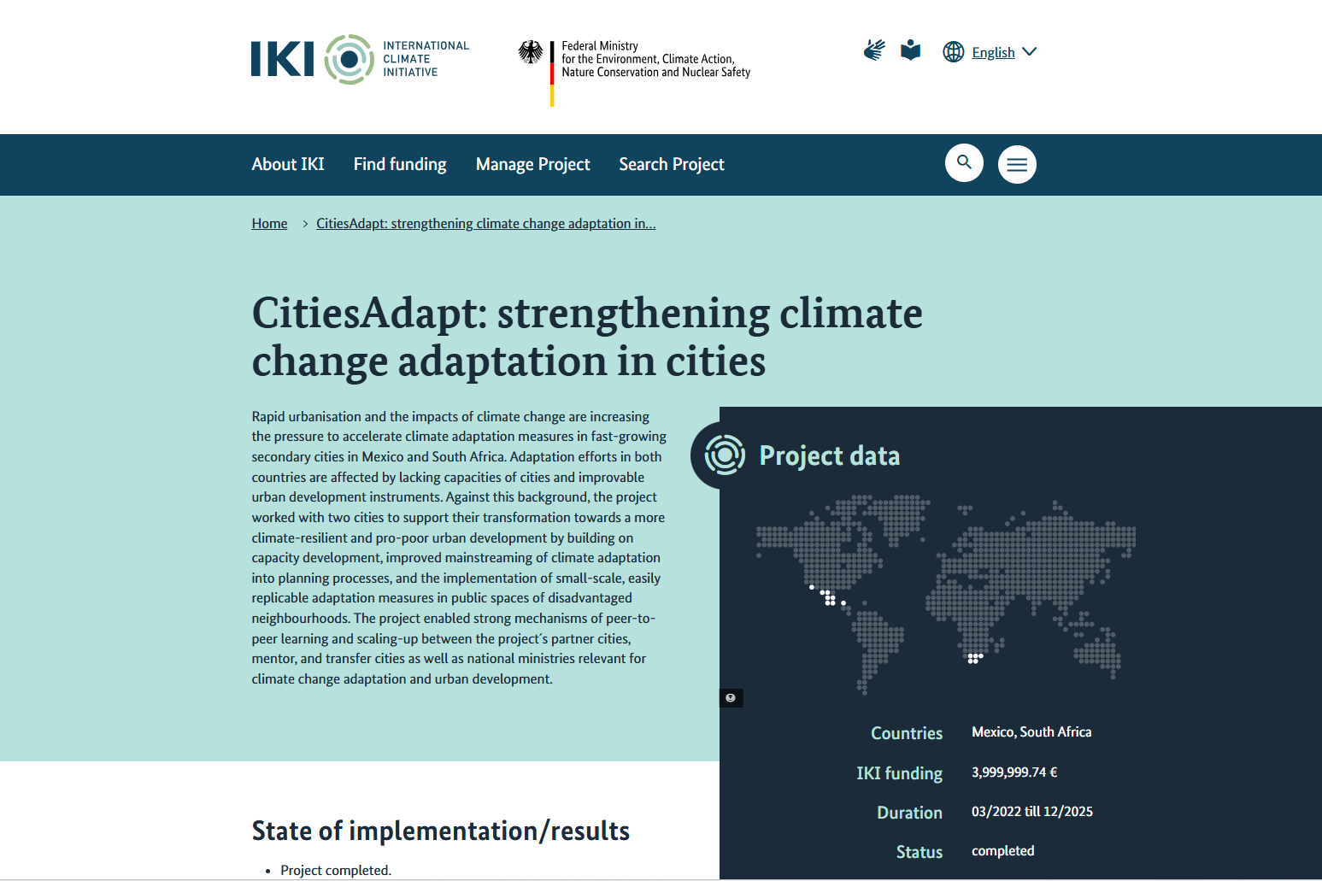Open the About IKI menu
Image resolution: width=1322 pixels, height=881 pixels.
tap(288, 164)
